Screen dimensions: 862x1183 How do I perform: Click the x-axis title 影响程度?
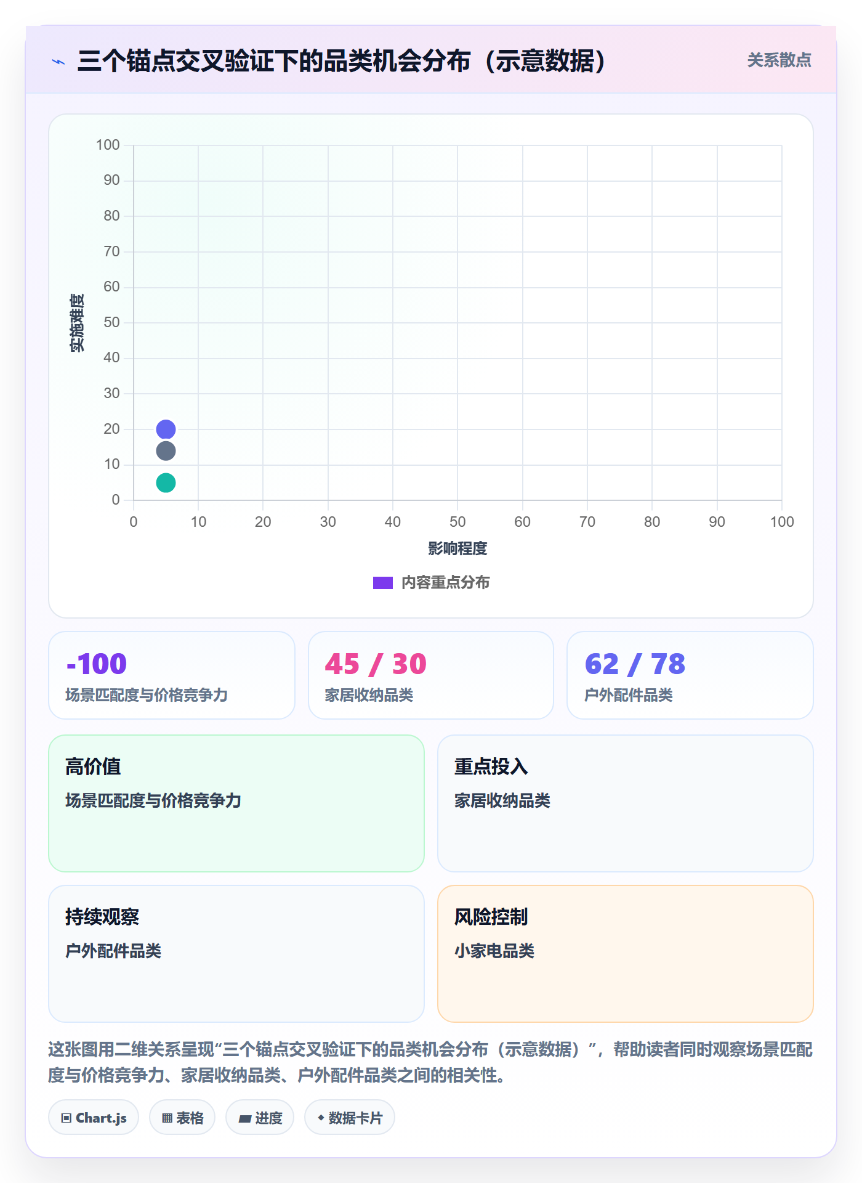(x=457, y=548)
